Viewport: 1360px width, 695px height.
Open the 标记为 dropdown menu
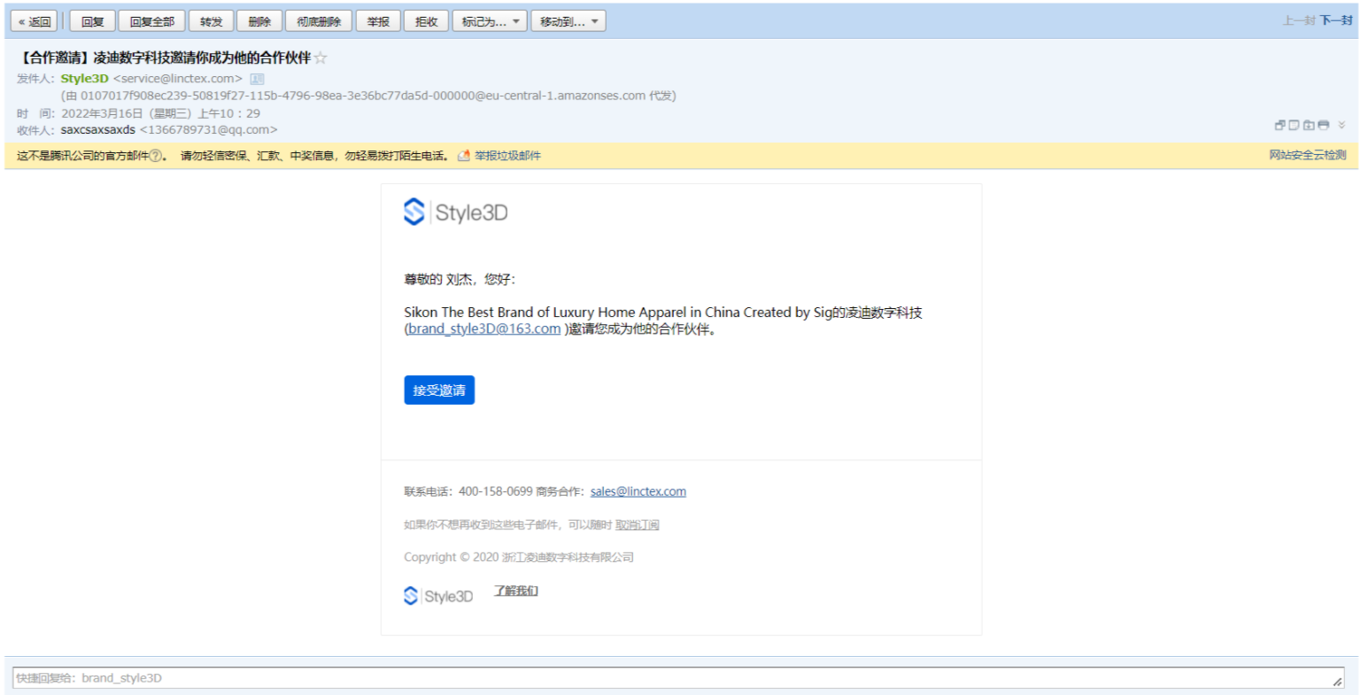click(x=490, y=21)
